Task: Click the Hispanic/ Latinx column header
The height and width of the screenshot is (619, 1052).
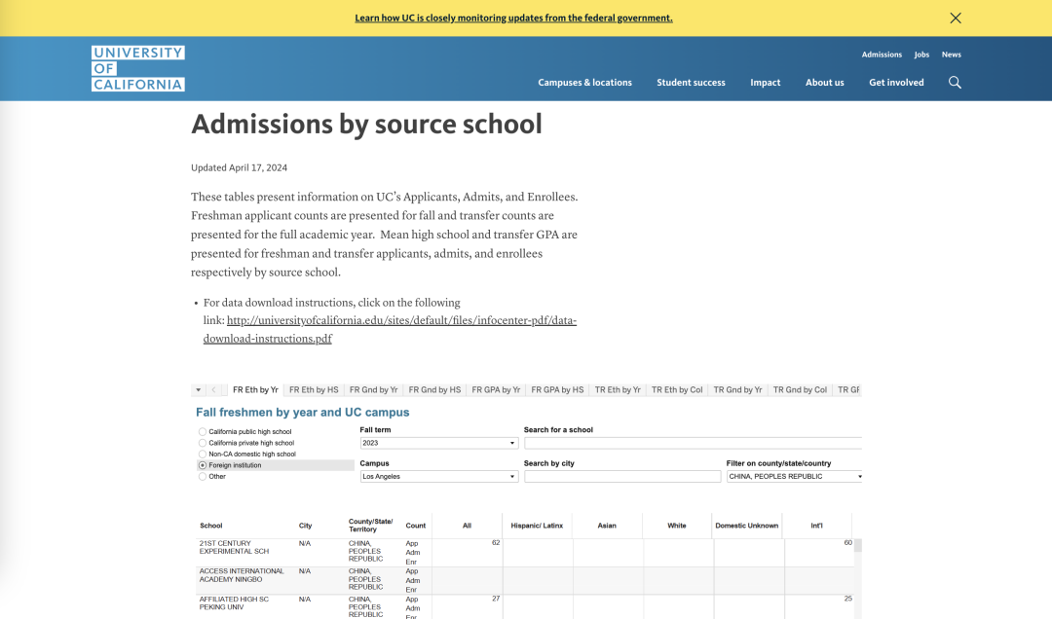Action: click(x=537, y=526)
